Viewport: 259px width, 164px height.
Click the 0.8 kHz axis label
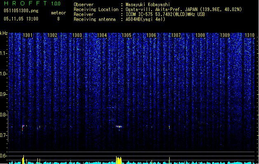tap(3, 115)
